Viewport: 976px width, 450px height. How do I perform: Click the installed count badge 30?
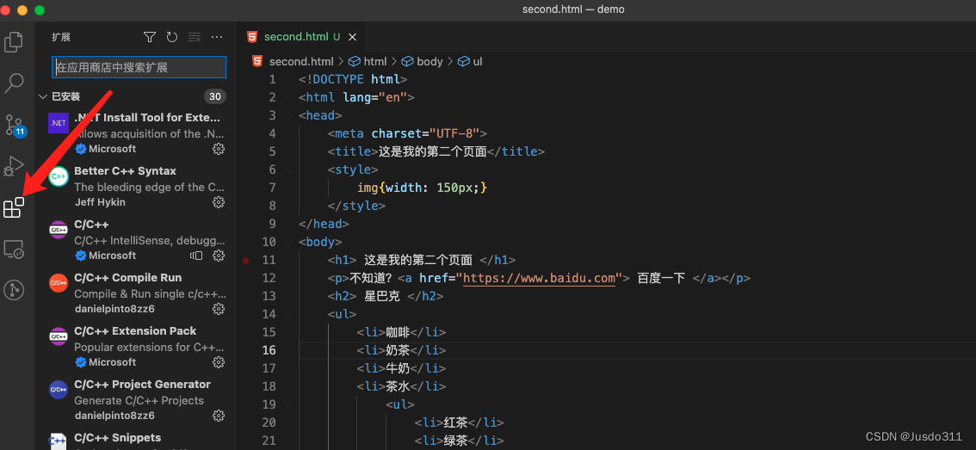pos(215,96)
